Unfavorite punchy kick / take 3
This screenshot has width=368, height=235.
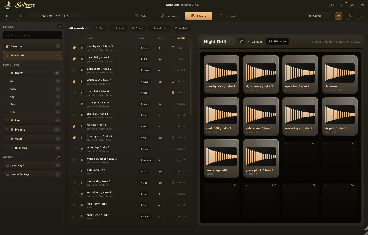coord(74,48)
